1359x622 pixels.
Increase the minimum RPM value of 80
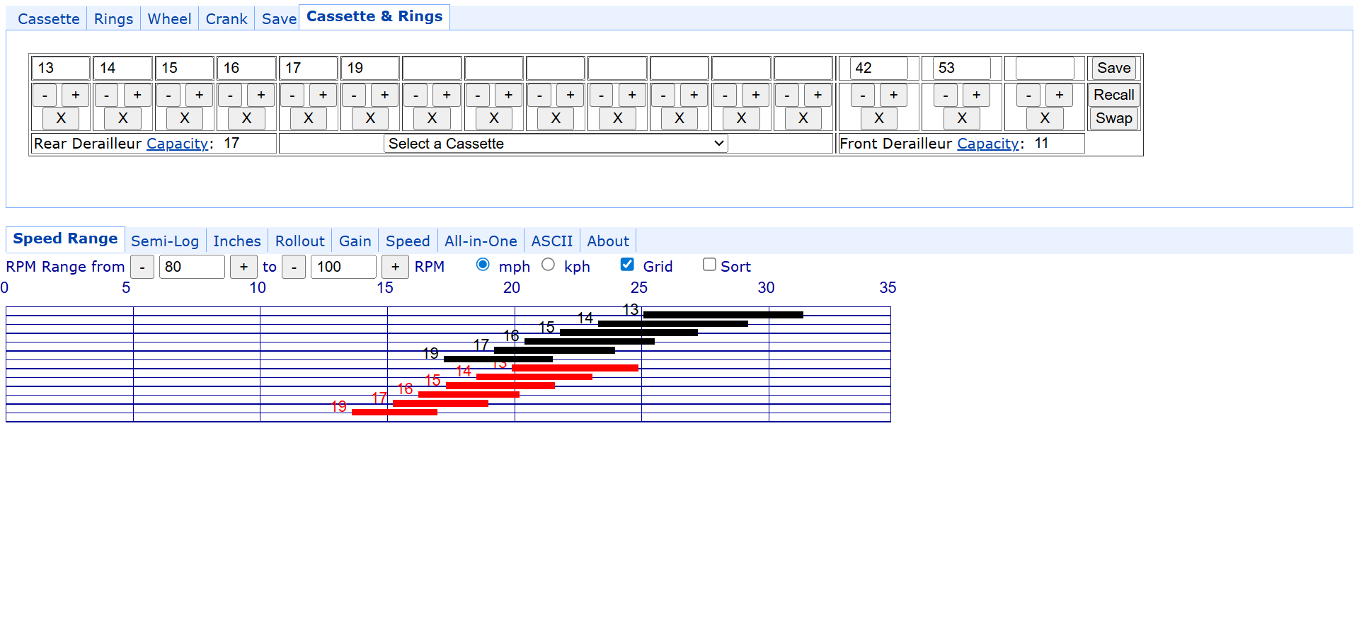coord(243,267)
